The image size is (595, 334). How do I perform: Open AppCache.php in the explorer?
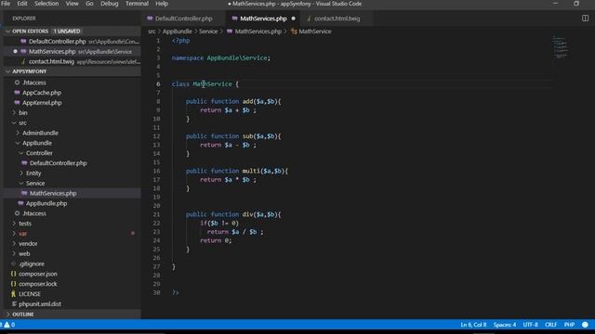tap(42, 93)
